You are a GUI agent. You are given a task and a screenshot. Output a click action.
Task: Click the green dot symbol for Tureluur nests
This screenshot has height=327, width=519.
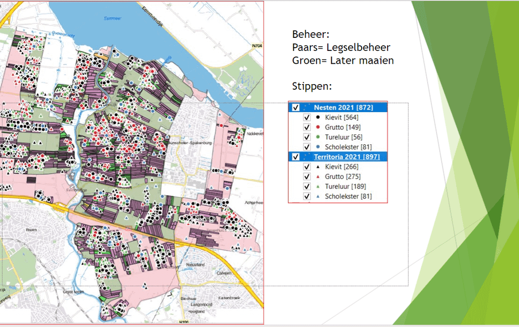[318, 137]
